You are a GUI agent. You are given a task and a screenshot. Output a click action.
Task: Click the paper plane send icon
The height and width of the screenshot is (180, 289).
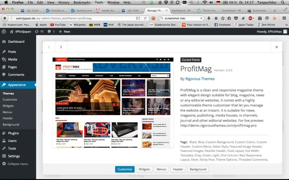click(x=243, y=18)
